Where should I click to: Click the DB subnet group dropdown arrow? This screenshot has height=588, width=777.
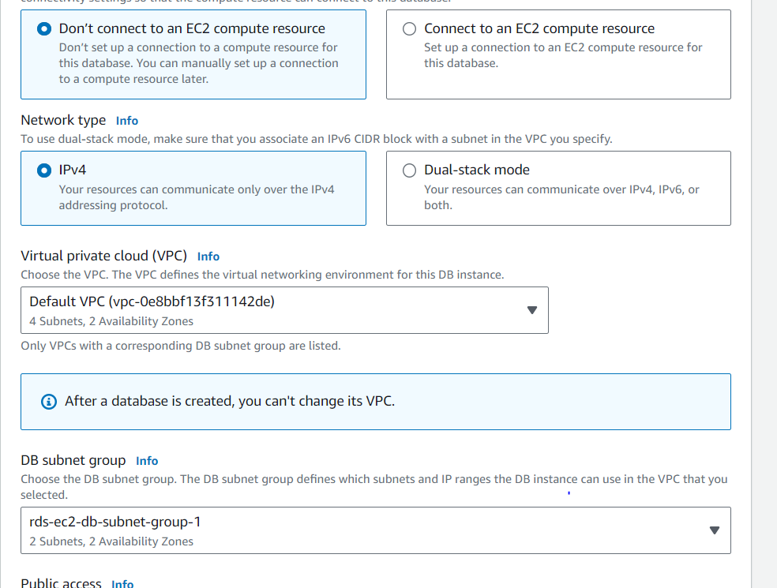[x=714, y=530]
